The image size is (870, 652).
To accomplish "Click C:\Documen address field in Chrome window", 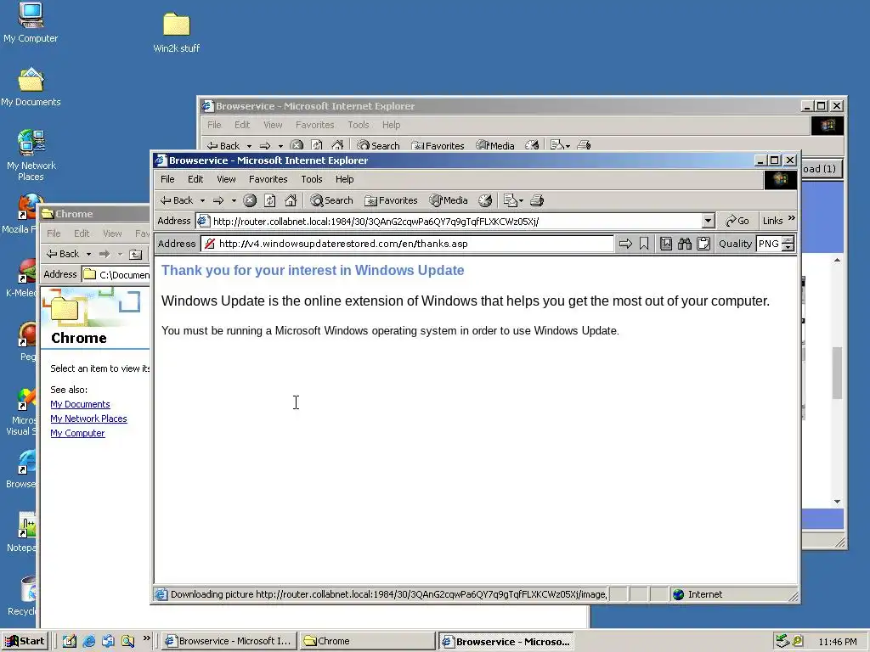I will click(x=116, y=274).
